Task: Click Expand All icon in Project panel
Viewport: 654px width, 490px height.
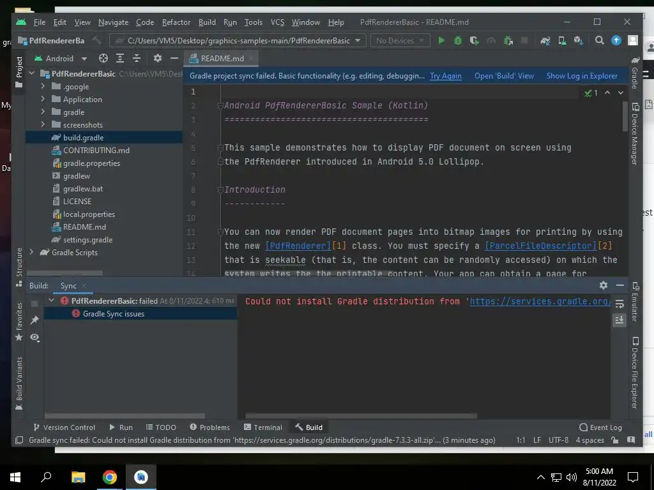Action: [x=120, y=58]
